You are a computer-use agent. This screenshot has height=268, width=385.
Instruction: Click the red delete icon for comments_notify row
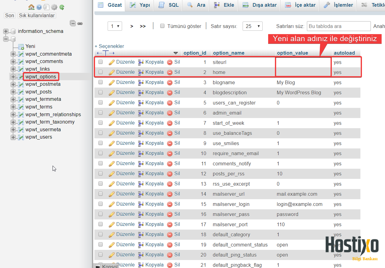point(170,164)
